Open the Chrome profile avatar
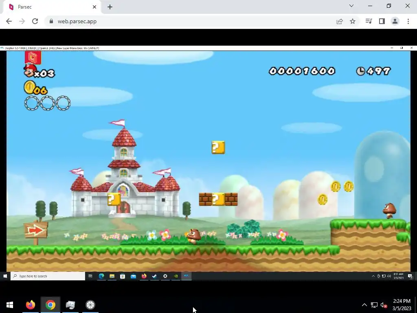417x313 pixels. point(395,21)
